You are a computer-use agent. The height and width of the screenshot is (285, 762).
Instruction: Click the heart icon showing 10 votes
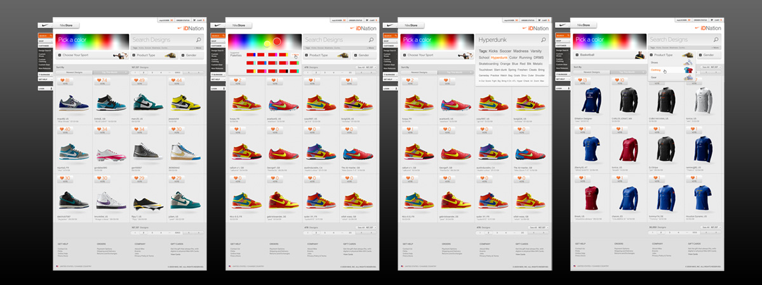click(x=617, y=80)
